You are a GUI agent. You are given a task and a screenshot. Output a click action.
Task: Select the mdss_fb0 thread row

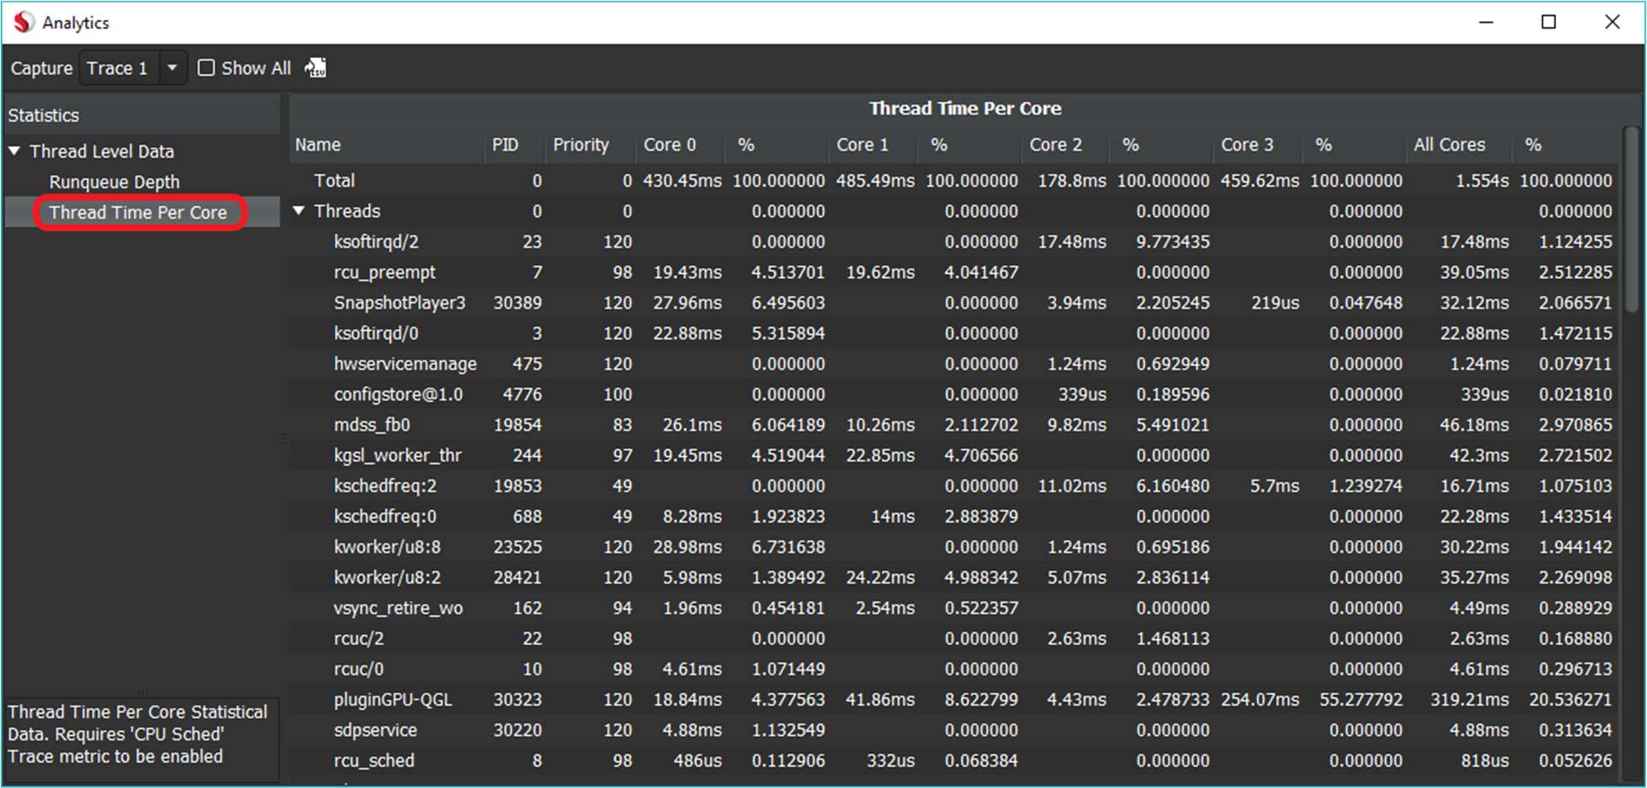953,424
